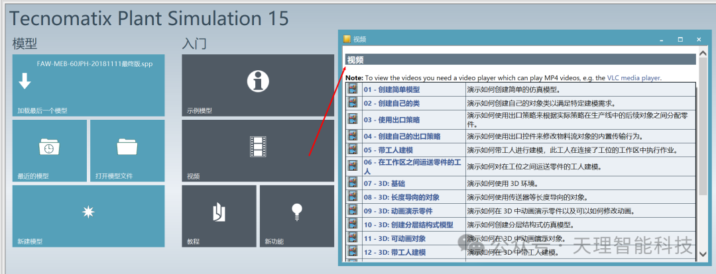This screenshot has height=274, width=716.
Task: Click 新建模型 tile label
Action: coord(30,241)
